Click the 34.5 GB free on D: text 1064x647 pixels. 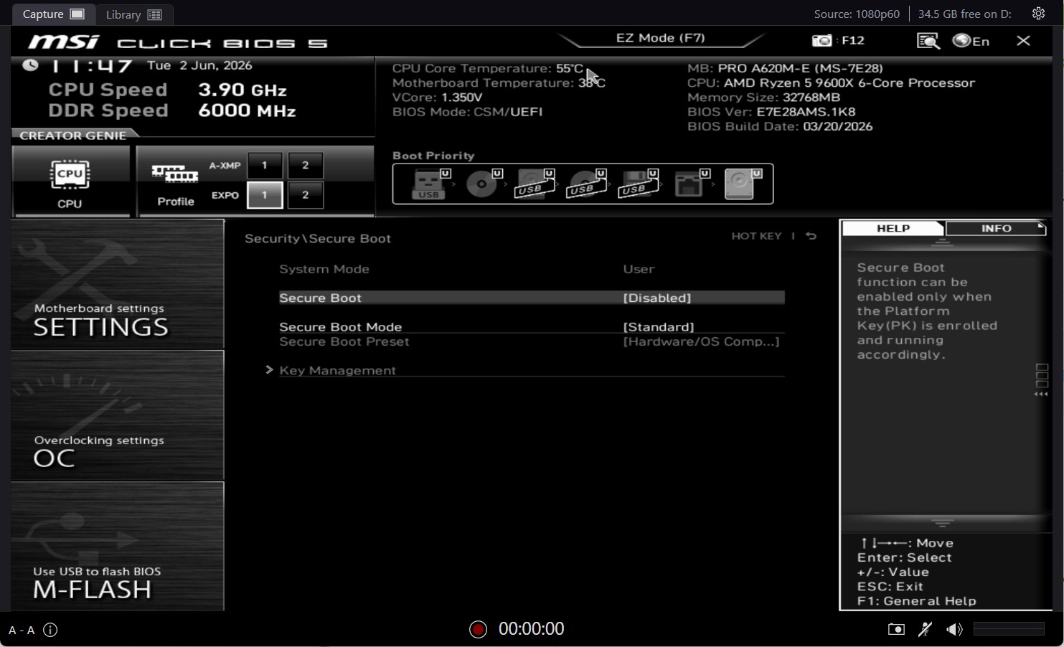tap(964, 14)
